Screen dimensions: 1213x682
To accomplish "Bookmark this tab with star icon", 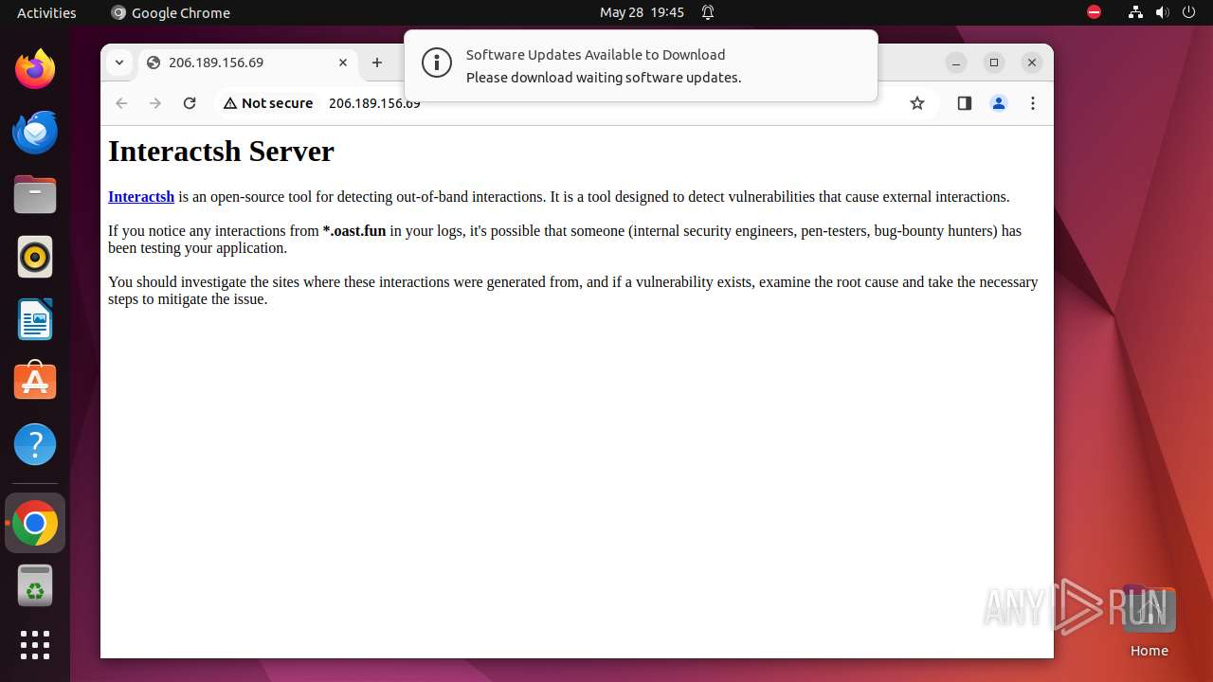I will click(x=916, y=103).
